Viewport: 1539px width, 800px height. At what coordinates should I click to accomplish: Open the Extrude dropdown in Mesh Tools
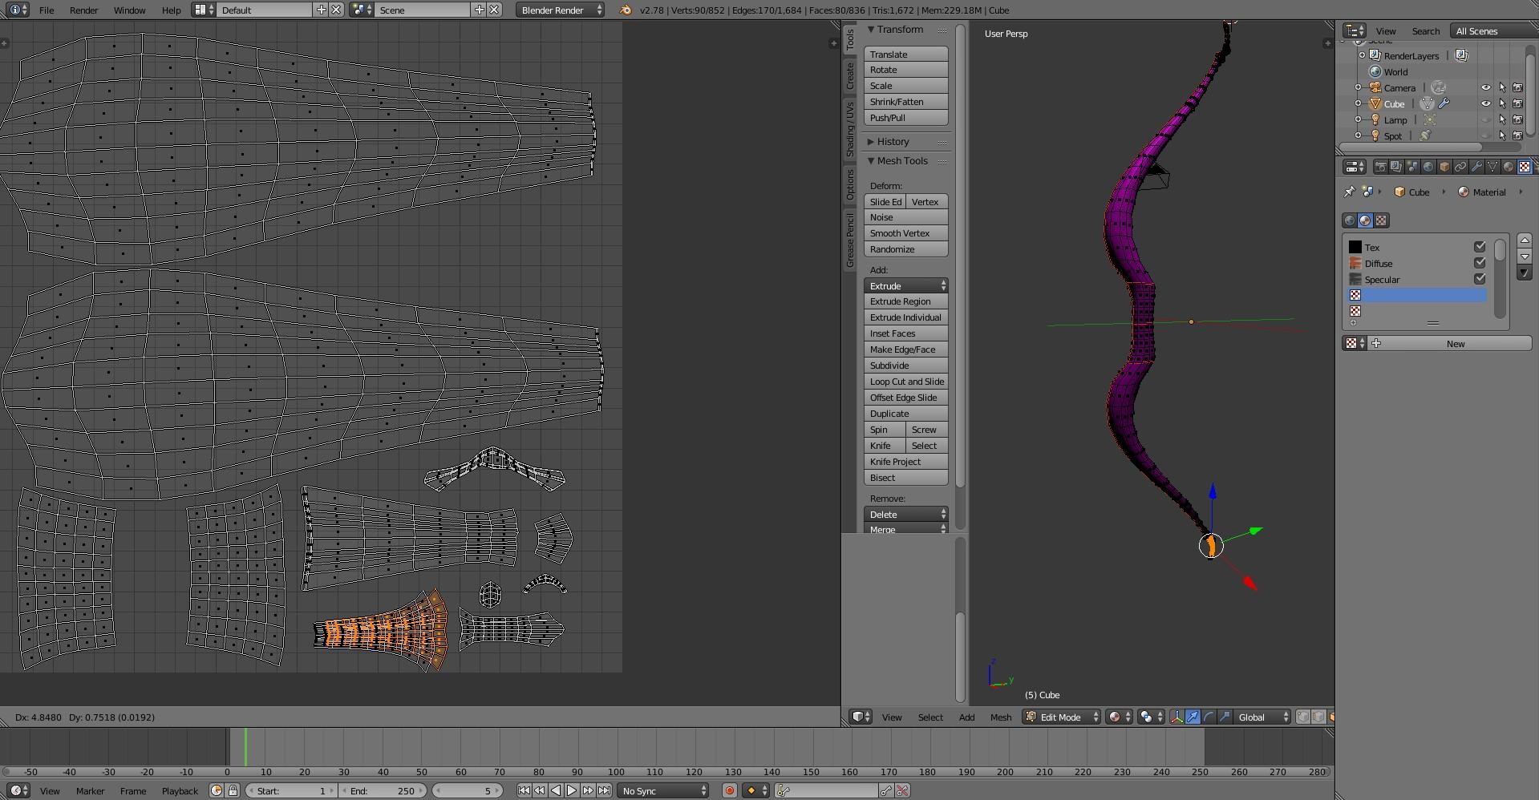(906, 285)
